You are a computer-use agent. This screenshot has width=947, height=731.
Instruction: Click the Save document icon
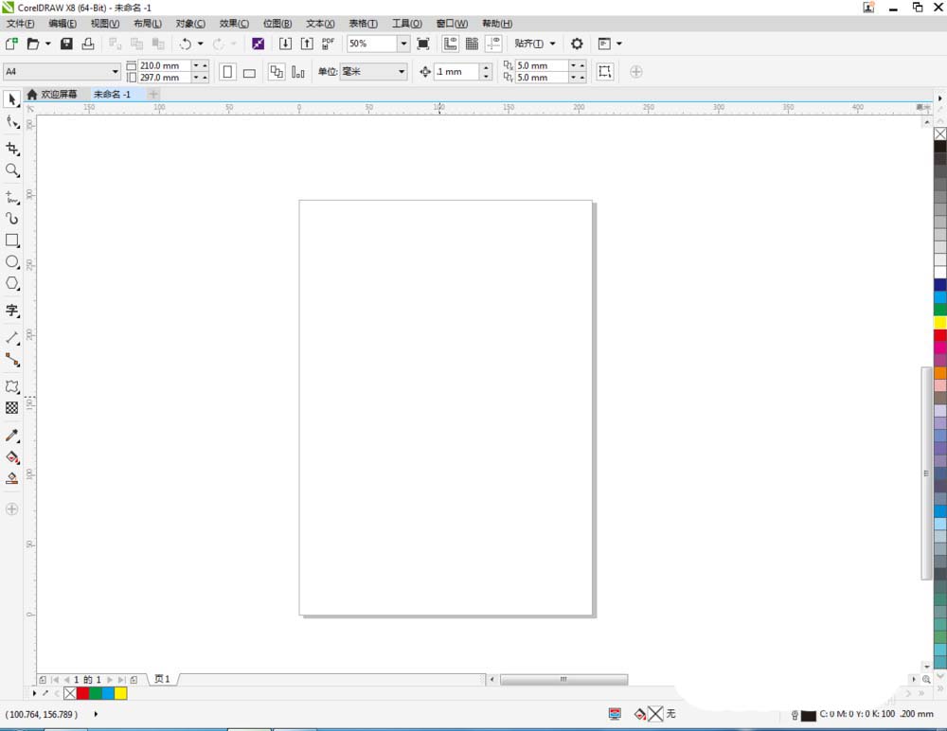point(66,44)
